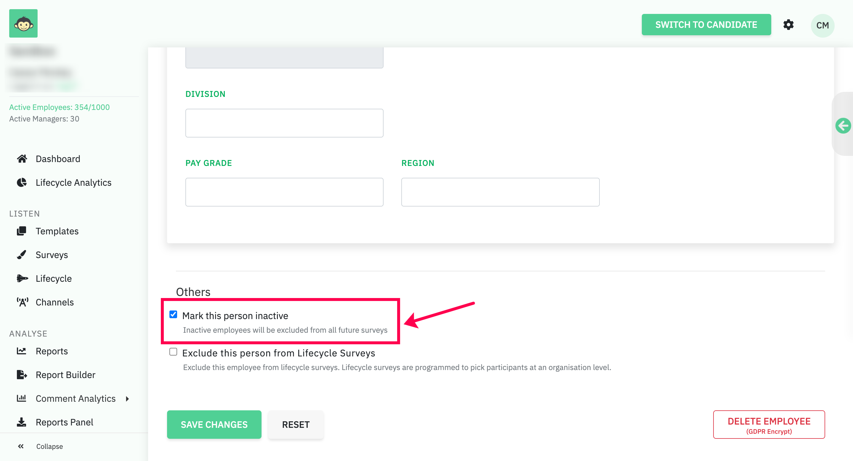Screen dimensions: 853x461
Task: Open settings via the gear icon
Action: point(788,25)
